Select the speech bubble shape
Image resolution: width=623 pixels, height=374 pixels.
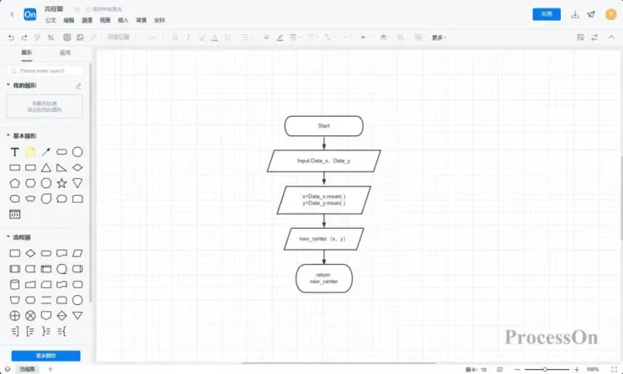(61, 198)
